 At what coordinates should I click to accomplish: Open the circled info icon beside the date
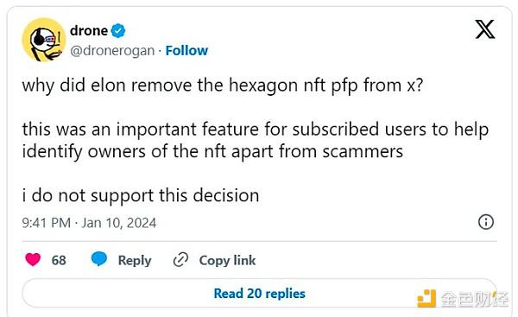tap(486, 222)
